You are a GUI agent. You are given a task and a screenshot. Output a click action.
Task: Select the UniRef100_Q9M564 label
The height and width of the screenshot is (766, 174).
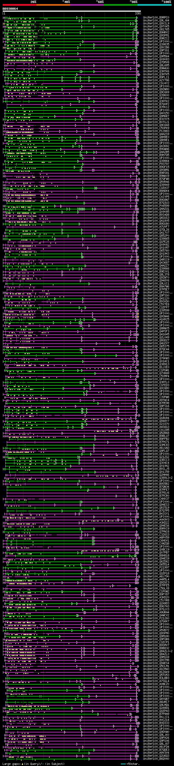156,56
